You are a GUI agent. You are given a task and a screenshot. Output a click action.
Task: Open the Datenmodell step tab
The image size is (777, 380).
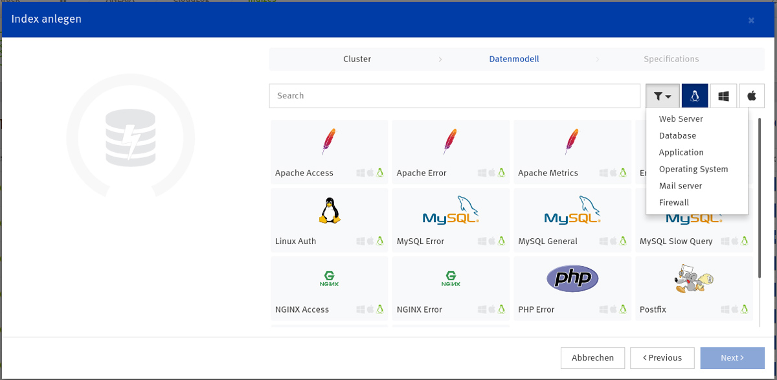click(x=514, y=59)
